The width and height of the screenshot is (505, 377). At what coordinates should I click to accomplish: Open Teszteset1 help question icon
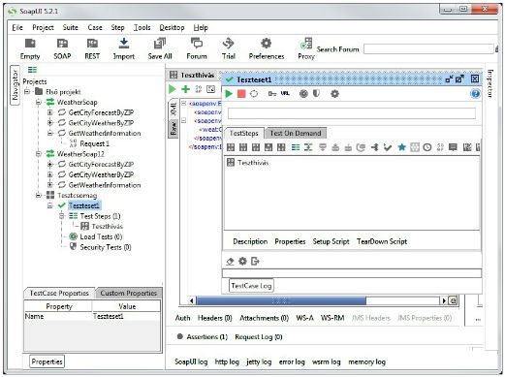pyautogui.click(x=475, y=94)
